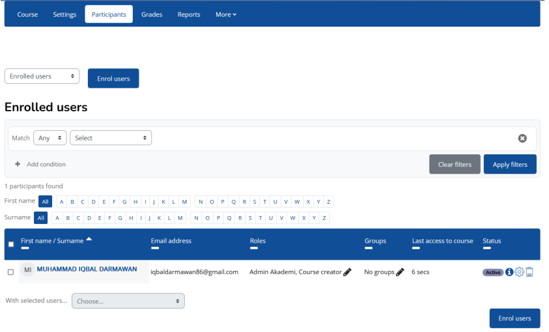The width and height of the screenshot is (549, 332).
Task: Remove filter row with the X icon
Action: click(x=522, y=138)
